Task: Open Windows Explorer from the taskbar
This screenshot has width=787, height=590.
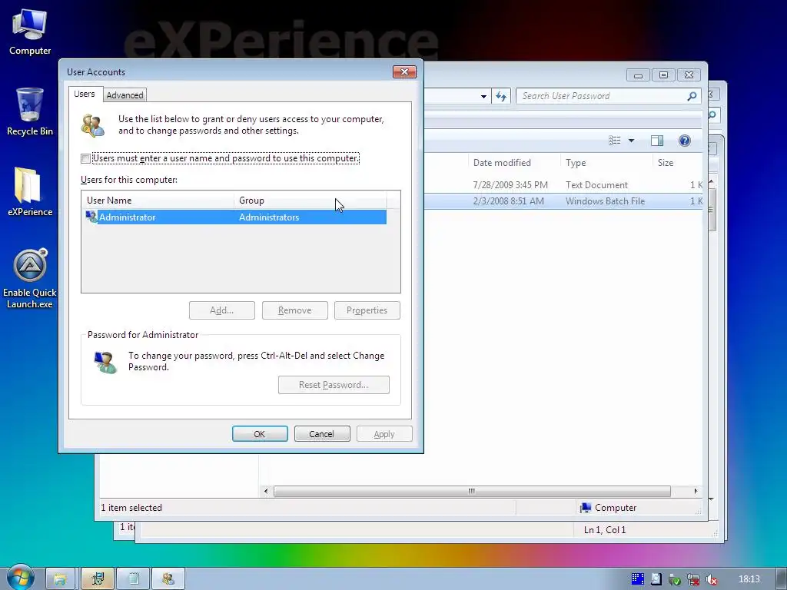Action: click(60, 578)
